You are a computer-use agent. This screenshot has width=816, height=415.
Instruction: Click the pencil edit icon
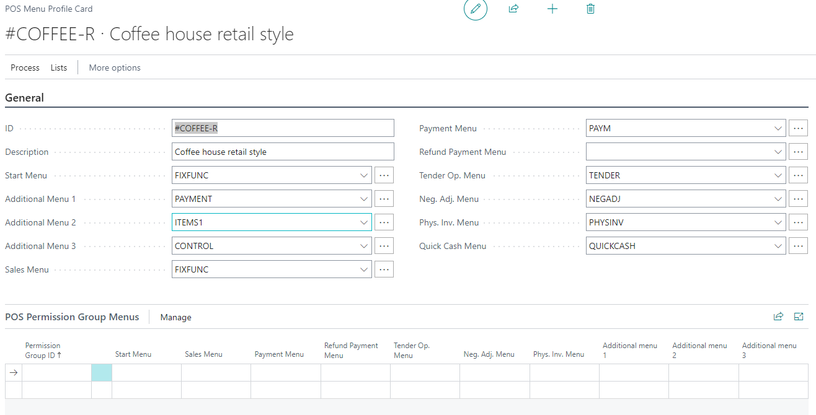click(476, 9)
